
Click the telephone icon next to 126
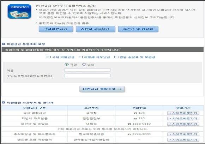[135, 113]
